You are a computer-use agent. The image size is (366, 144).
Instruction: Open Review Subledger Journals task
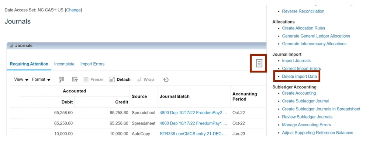click(x=307, y=117)
